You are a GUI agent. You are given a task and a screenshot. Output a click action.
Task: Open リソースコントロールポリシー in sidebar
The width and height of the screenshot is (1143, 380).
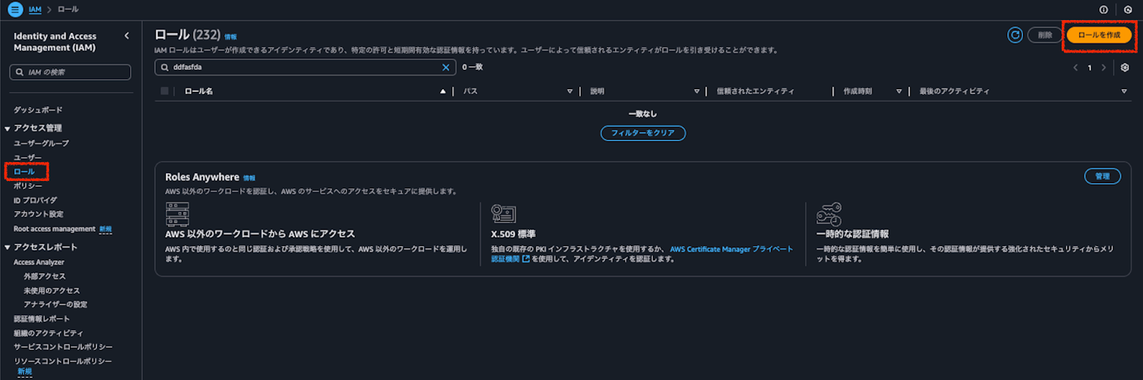[x=63, y=361]
